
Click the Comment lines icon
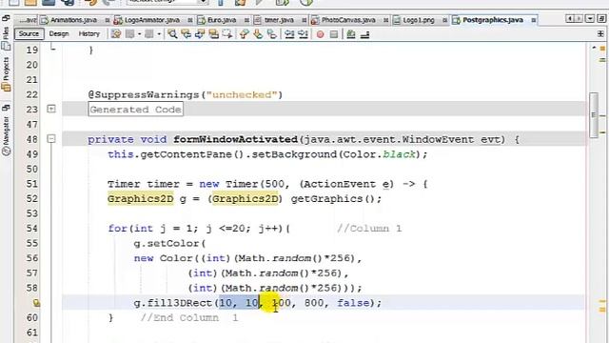(x=351, y=34)
